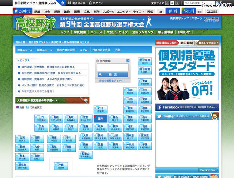This screenshot has width=234, height=178.
Task: Click the arrow next to 登録申し込み
Action: [x=63, y=3]
